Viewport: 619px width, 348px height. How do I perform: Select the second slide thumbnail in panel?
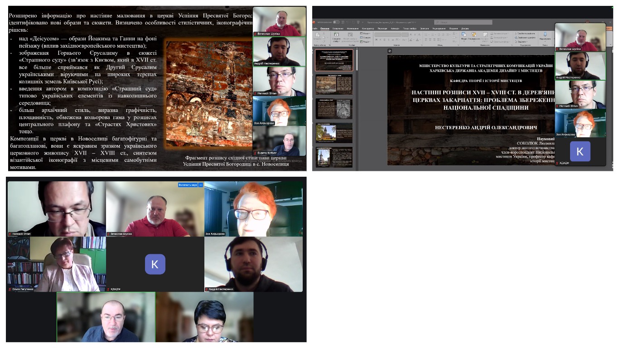334,84
